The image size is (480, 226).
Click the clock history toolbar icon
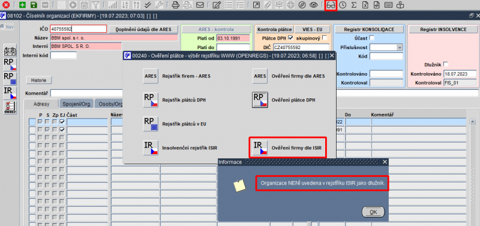click(x=343, y=5)
